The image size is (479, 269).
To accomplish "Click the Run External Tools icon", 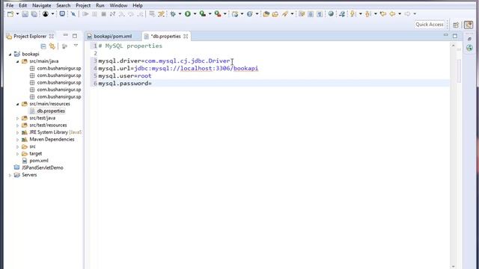I will point(218,14).
